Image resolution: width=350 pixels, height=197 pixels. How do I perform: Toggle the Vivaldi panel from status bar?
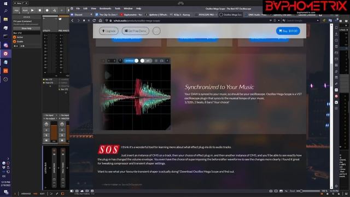pyautogui.click(x=72, y=191)
